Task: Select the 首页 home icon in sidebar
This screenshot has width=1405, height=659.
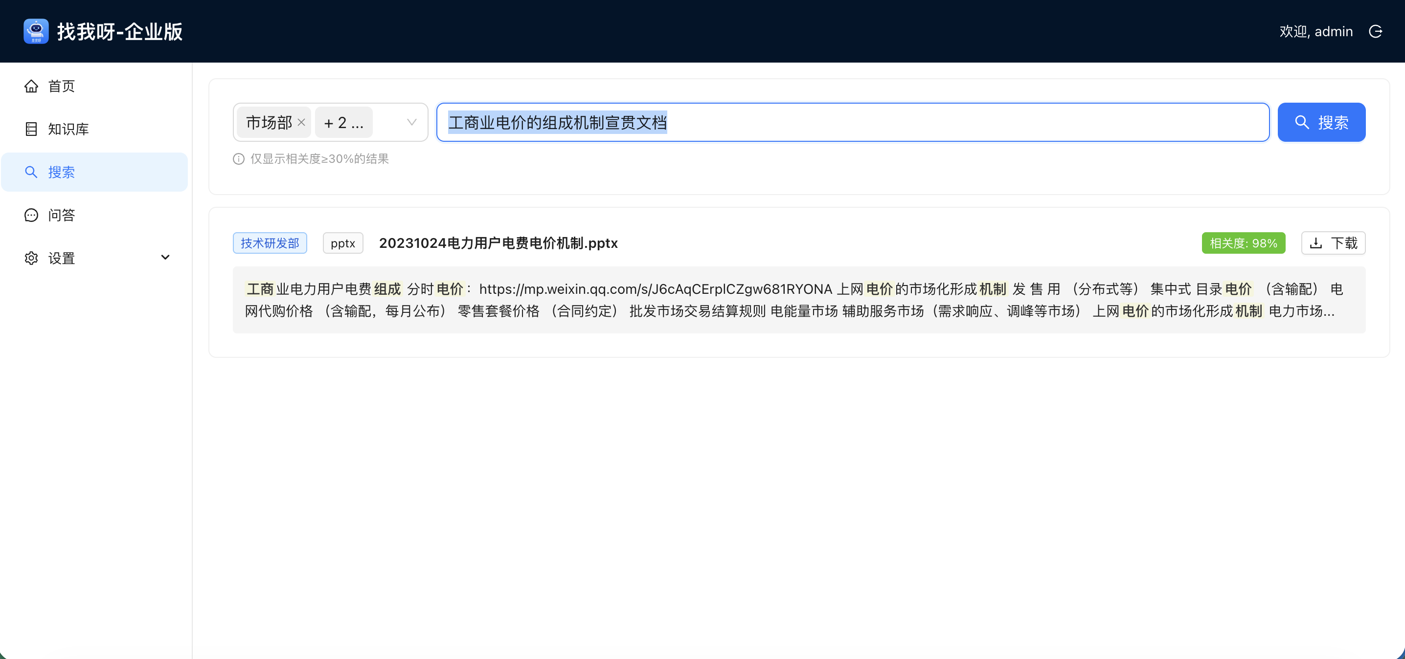Action: 31,86
